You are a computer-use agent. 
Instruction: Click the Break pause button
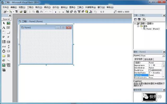tap(59, 12)
